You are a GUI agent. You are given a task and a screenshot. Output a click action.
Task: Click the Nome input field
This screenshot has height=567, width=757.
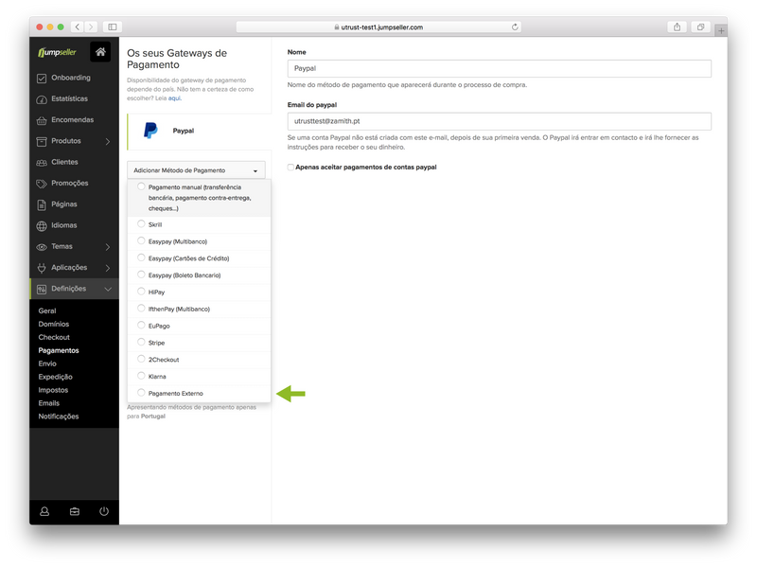(500, 68)
